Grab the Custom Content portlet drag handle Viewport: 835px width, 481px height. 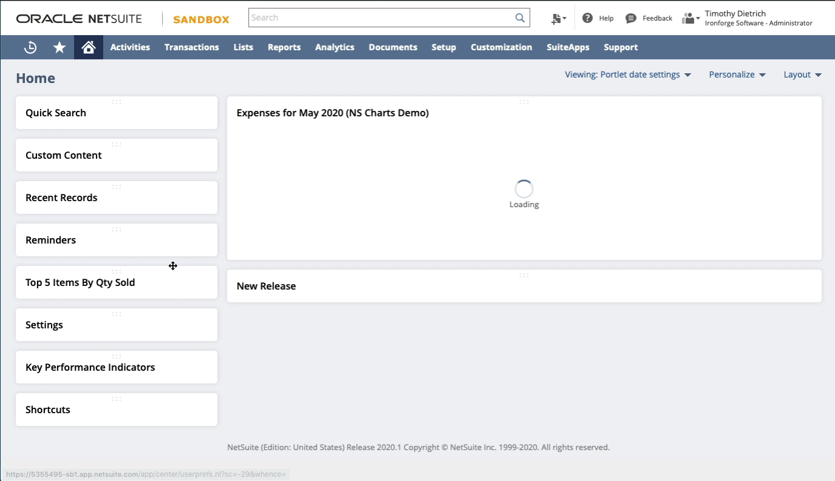click(117, 144)
